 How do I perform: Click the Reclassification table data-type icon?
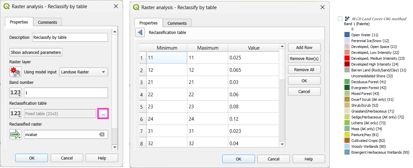[x=15, y=114]
